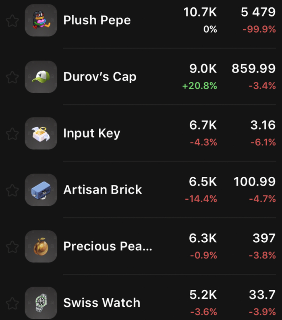This screenshot has height=320, width=282.
Task: Click the Durov's Cap name
Action: pos(100,77)
